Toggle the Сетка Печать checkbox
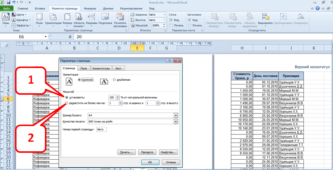The width and height of the screenshot is (333, 170). [x=171, y=25]
